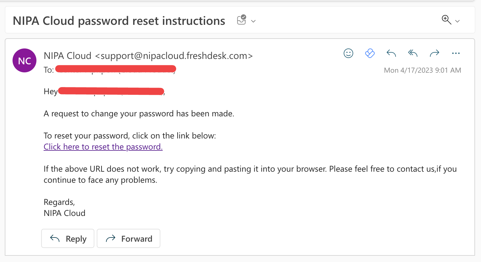Open the 'Click here to reset the password' link
The image size is (481, 262).
103,147
